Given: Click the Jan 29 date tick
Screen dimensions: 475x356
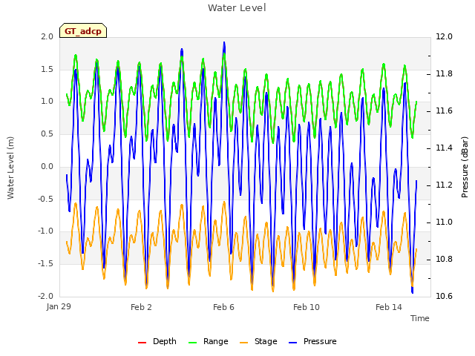Looking at the screenshot, I should click(59, 306).
